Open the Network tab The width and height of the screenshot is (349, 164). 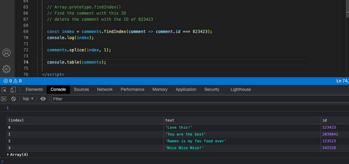tap(105, 90)
